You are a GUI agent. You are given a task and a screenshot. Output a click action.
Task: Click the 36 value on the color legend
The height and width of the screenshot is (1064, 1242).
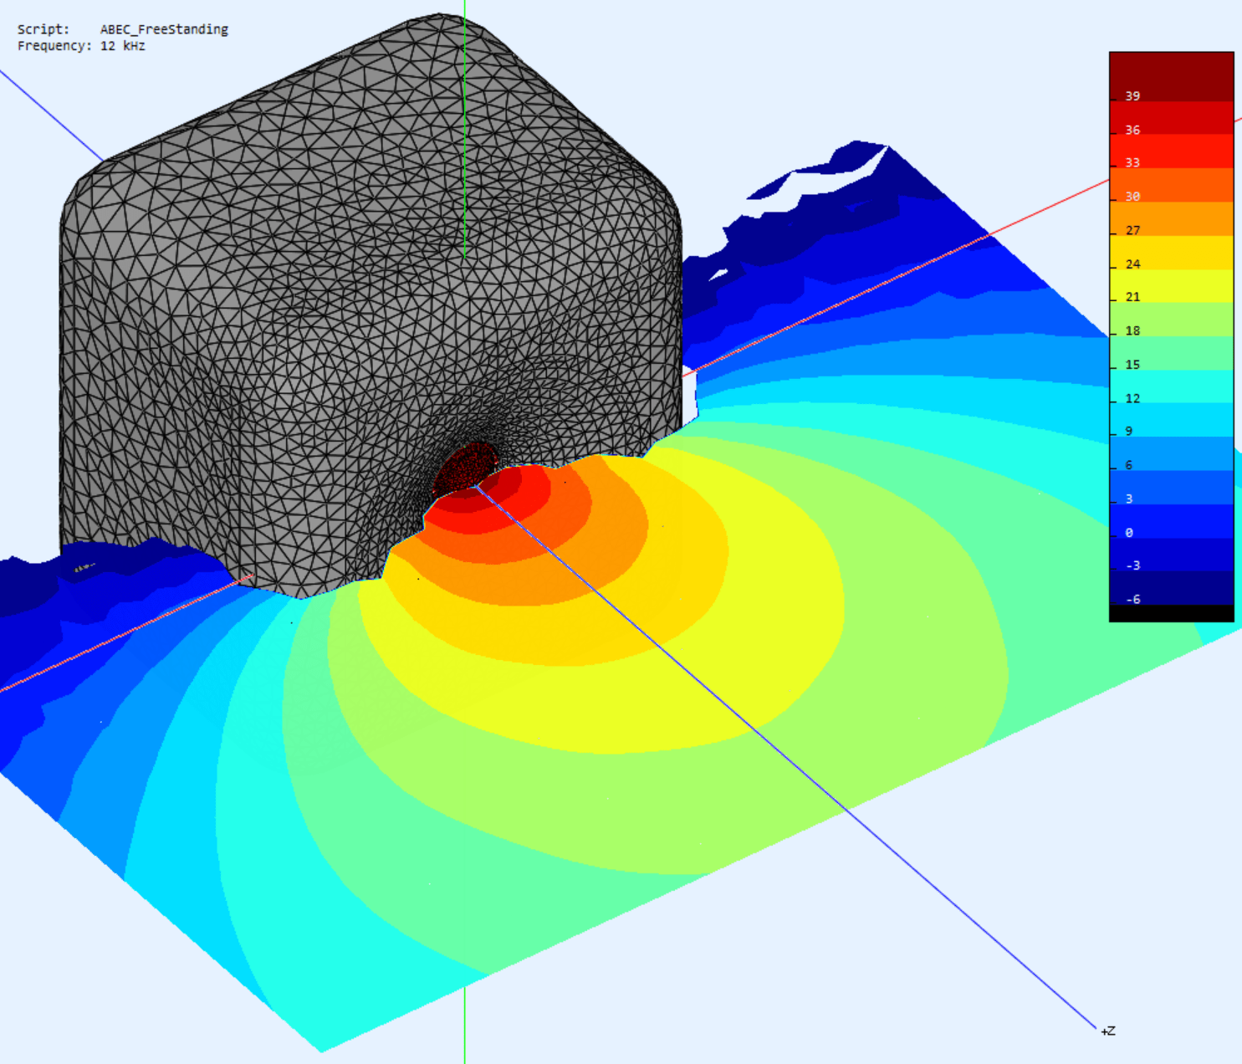(x=1132, y=130)
